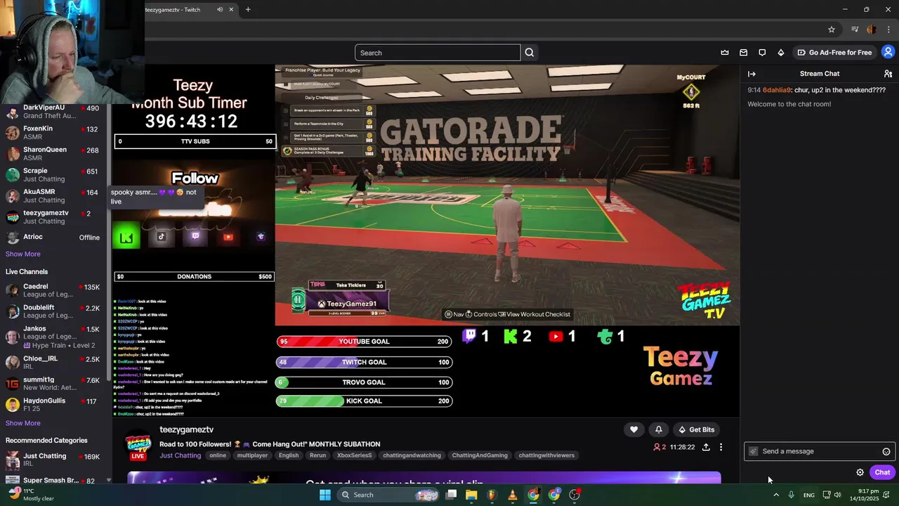The image size is (899, 506).
Task: Show more followed channels below Atrioc
Action: point(23,254)
